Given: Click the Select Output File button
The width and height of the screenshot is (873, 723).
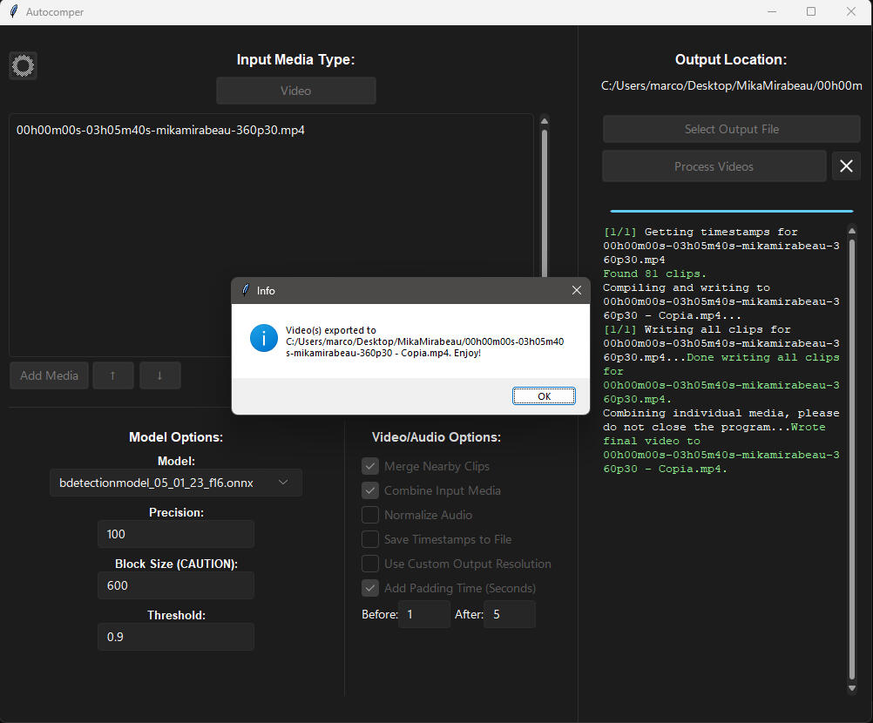Looking at the screenshot, I should 731,129.
